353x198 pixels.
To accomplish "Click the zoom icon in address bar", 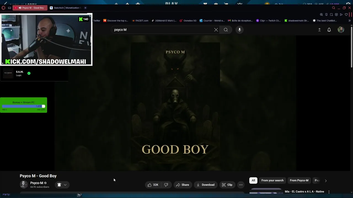I will click(321, 15).
